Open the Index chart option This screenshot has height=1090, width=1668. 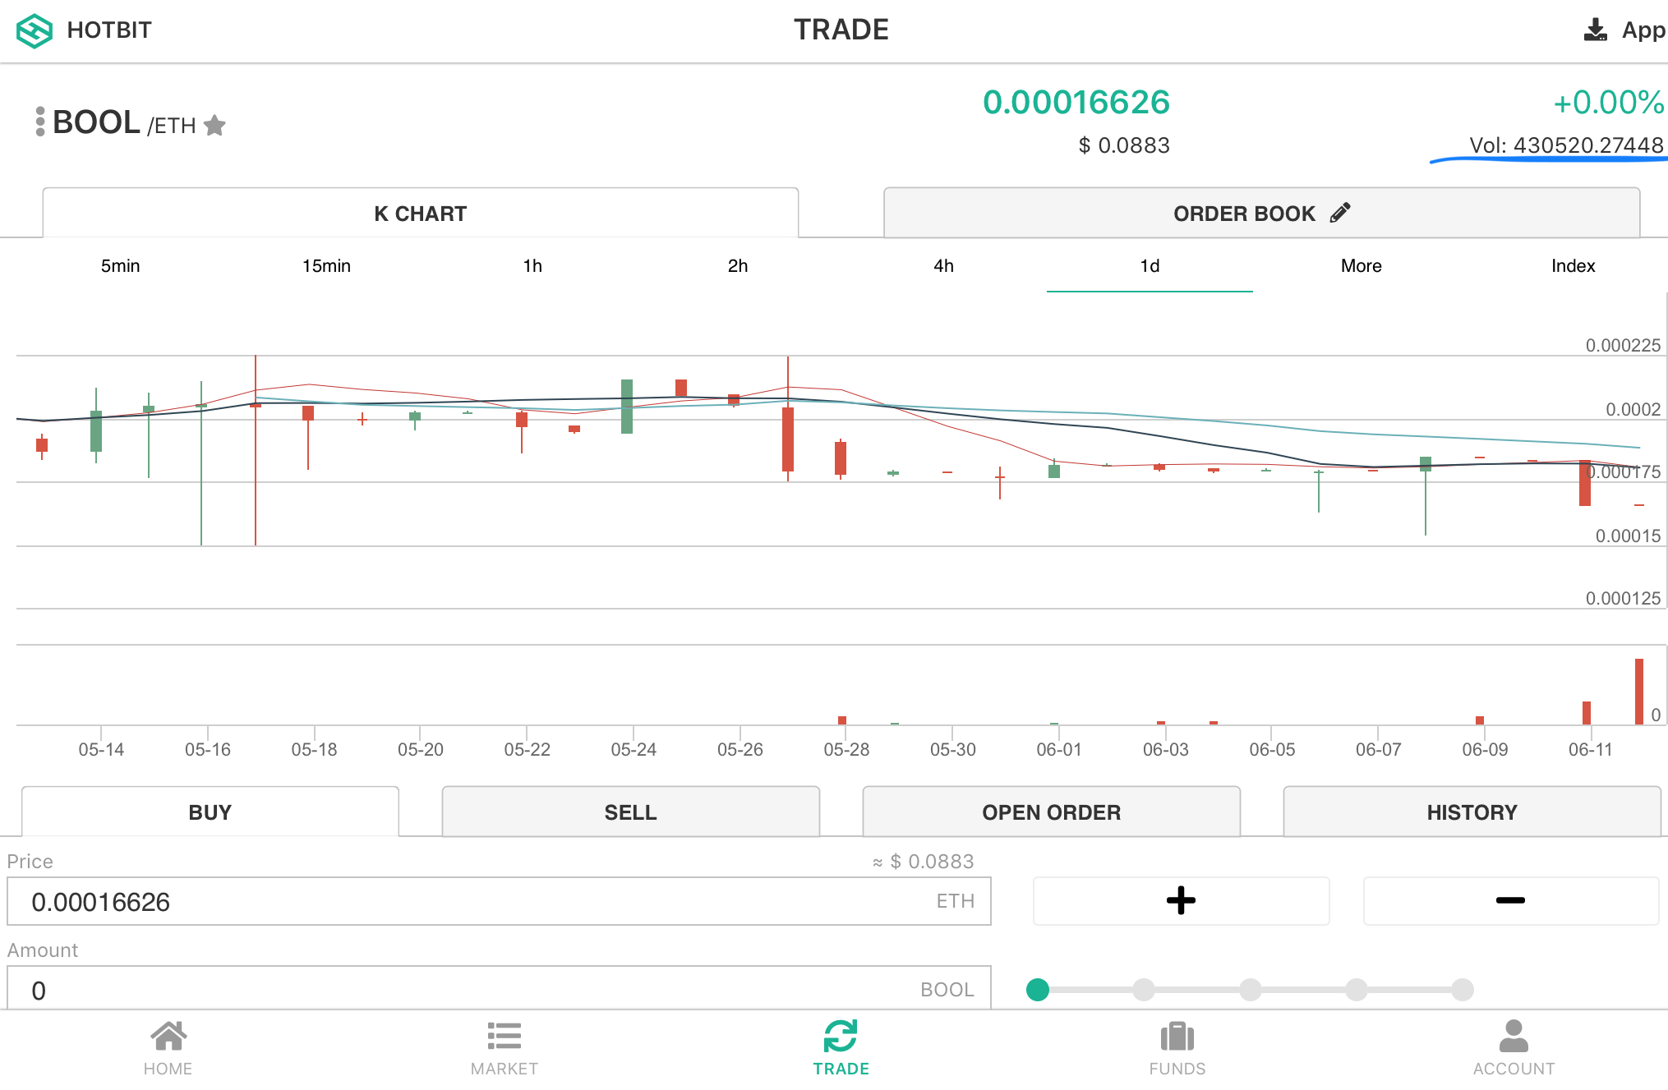(1573, 265)
